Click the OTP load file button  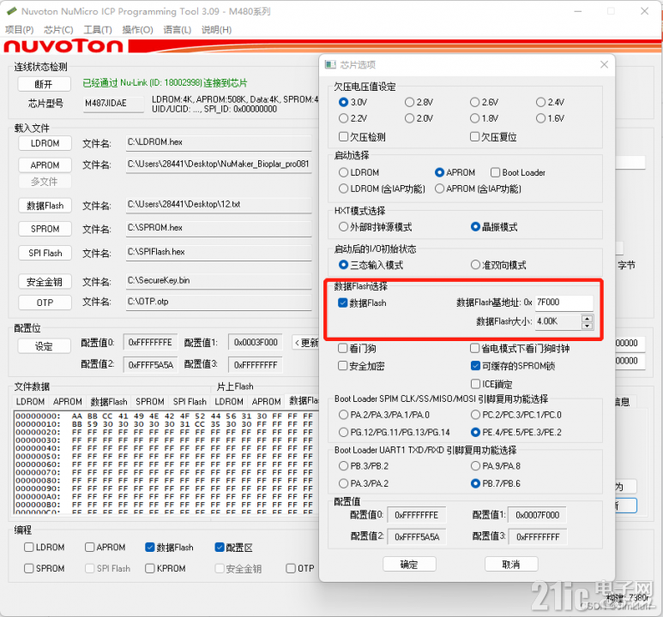(45, 303)
